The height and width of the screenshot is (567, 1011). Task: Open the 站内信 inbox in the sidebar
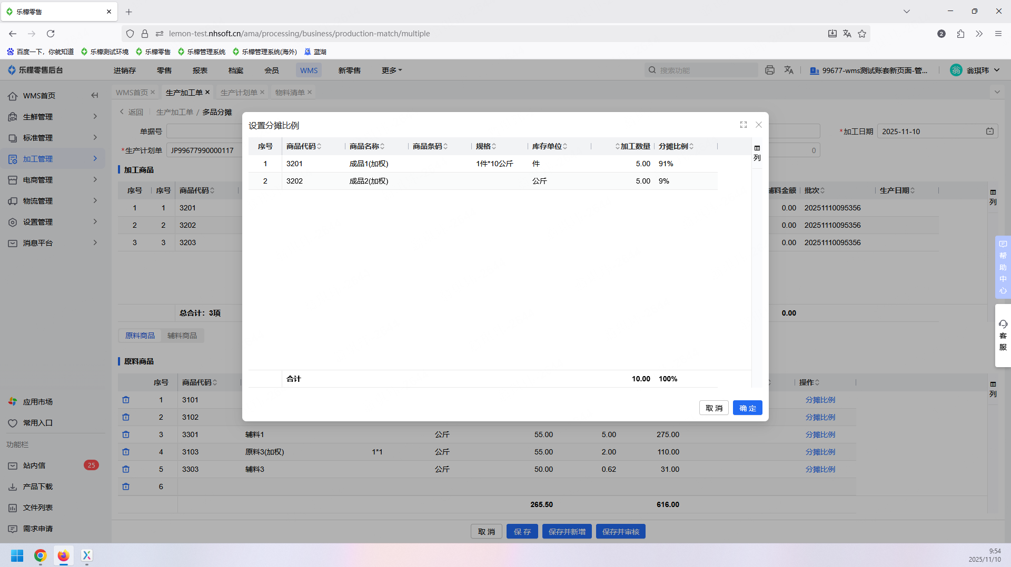pos(34,465)
